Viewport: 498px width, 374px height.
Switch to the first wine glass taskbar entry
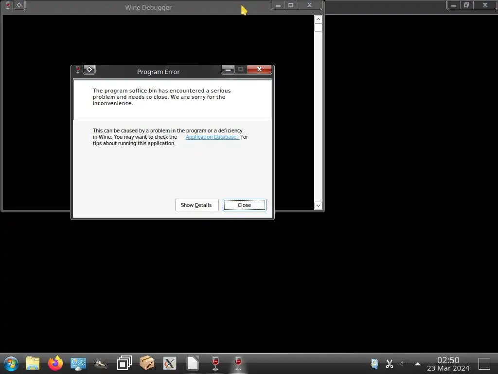coord(215,363)
